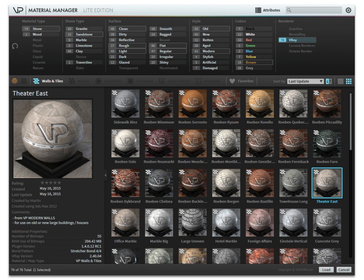Select the Roeben Sorrento material thumbnail

coord(192,104)
